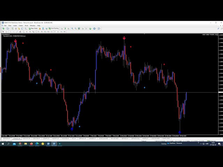Image resolution: width=223 pixels, height=167 pixels.
Task: Click the blue up arrow signal at far-right low
Action: coord(180,132)
